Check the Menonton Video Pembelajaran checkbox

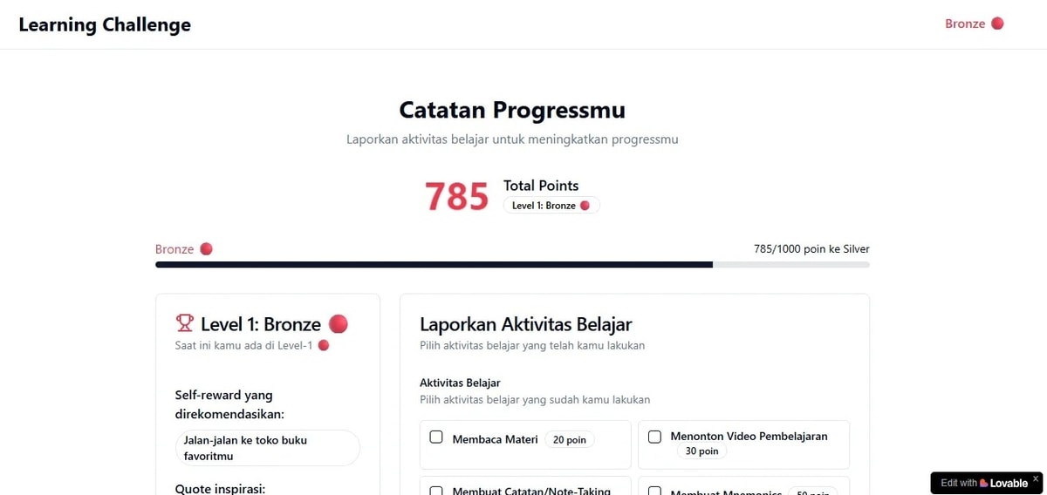point(654,437)
